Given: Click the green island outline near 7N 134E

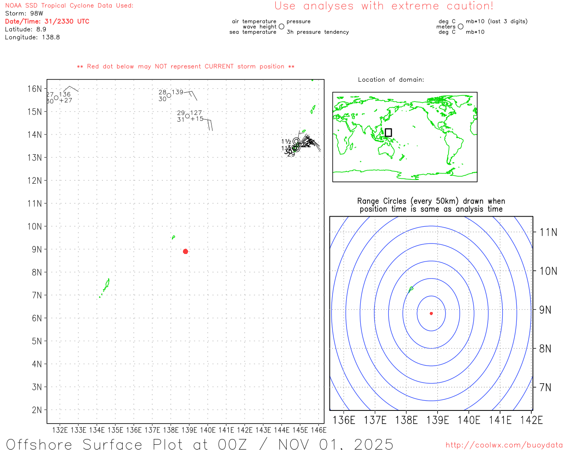Looking at the screenshot, I should pyautogui.click(x=105, y=287).
